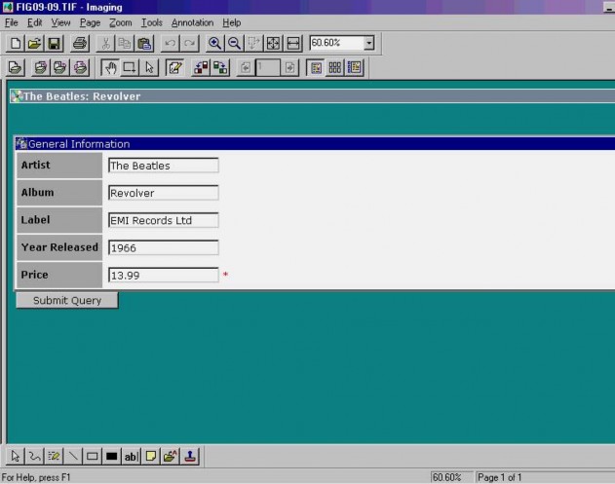The image size is (615, 484).
Task: Click the Zoom In magnifier icon
Action: pyautogui.click(x=215, y=44)
